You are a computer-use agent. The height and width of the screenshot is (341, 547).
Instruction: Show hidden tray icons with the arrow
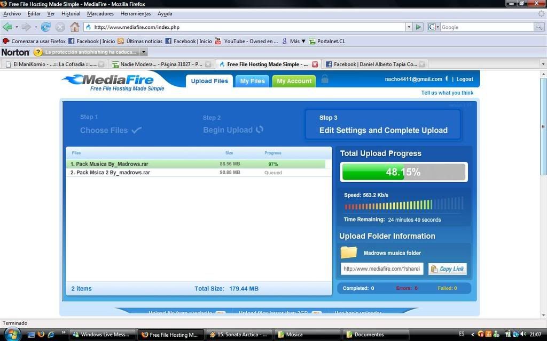pos(473,335)
